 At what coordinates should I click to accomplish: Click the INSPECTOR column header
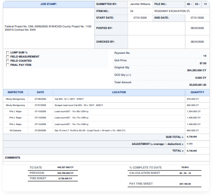15,92
